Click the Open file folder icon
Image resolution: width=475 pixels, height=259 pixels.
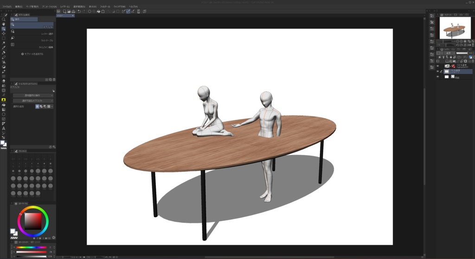(69, 11)
